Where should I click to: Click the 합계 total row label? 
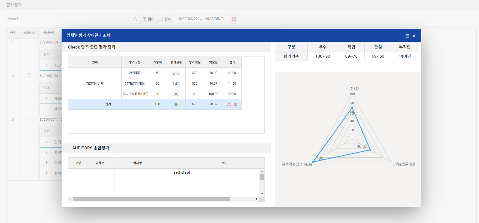(x=108, y=104)
